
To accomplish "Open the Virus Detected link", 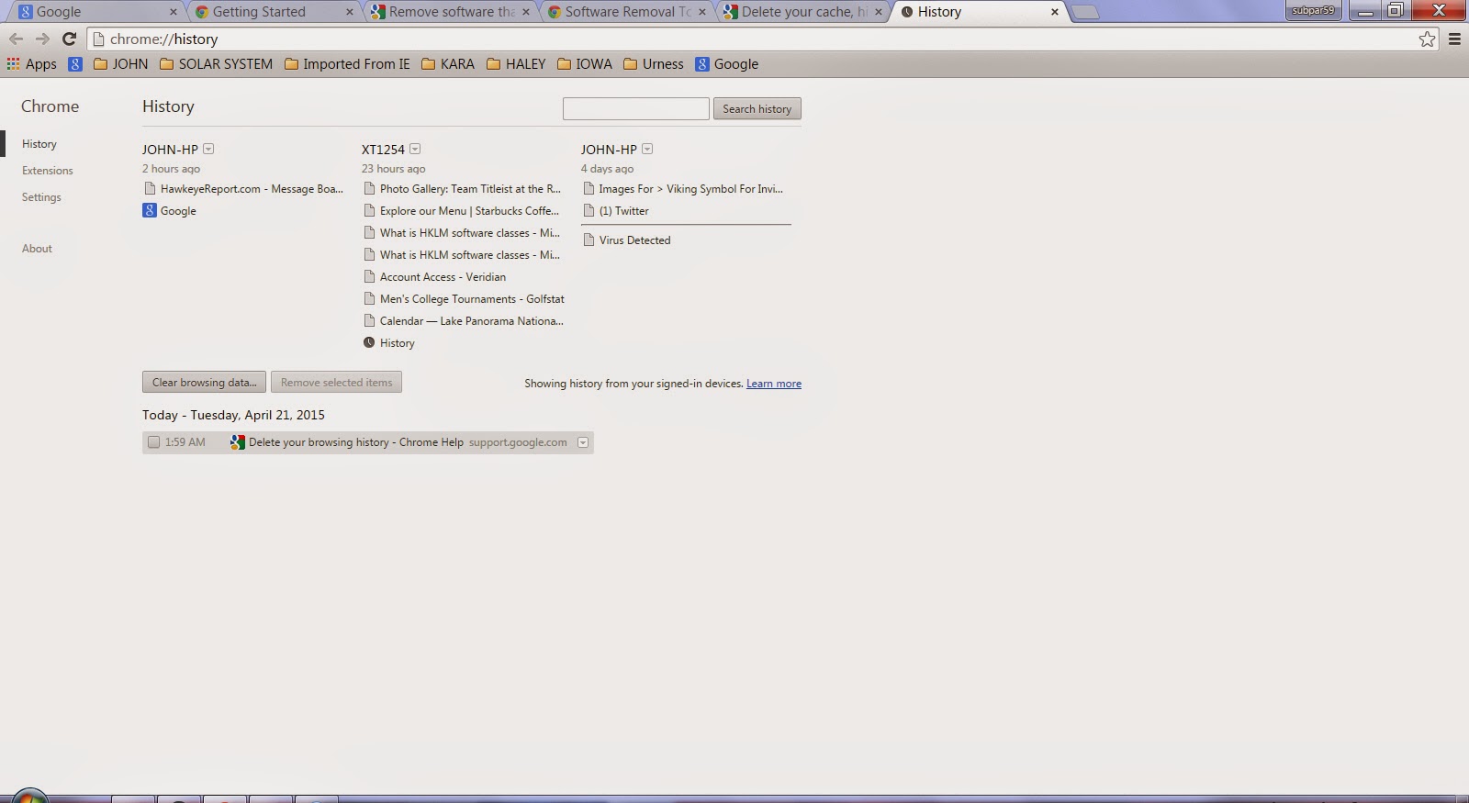I will (x=635, y=240).
